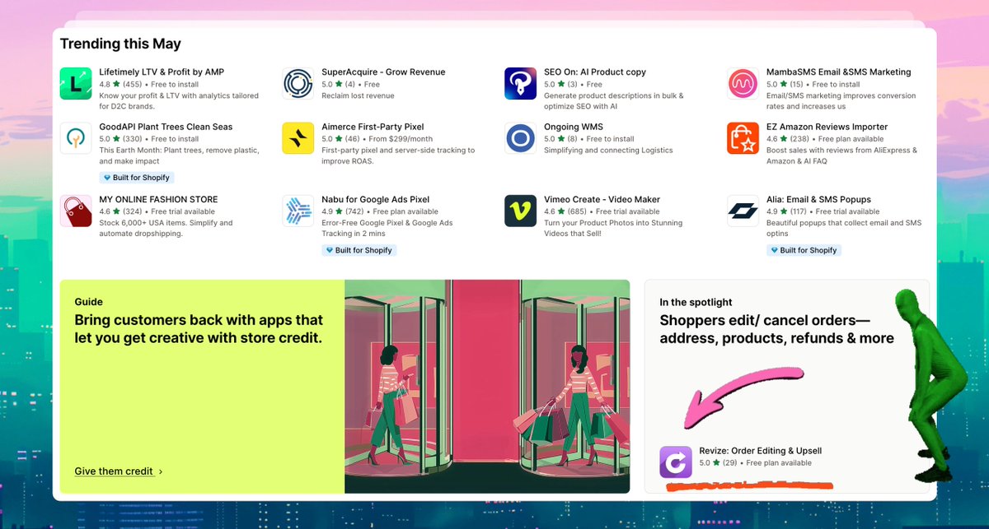The width and height of the screenshot is (989, 529).
Task: Select the SEO On app icon
Action: click(x=521, y=83)
